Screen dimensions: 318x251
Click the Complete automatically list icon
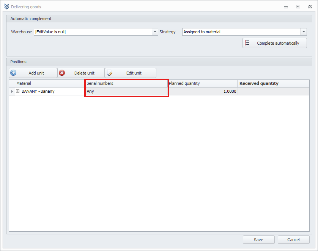[247, 43]
